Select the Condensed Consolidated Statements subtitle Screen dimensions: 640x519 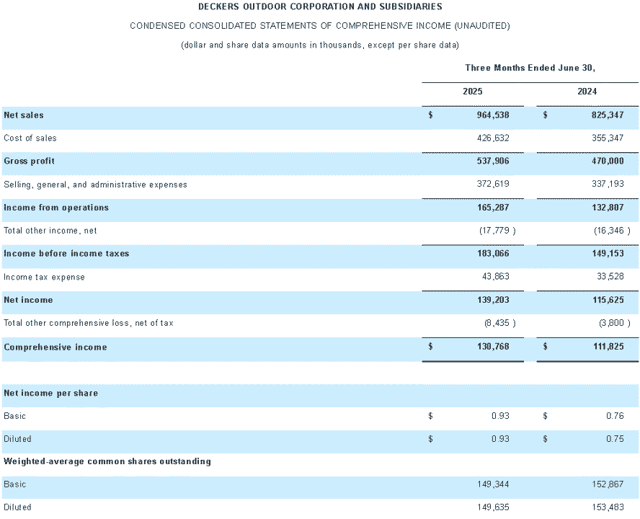[320, 26]
